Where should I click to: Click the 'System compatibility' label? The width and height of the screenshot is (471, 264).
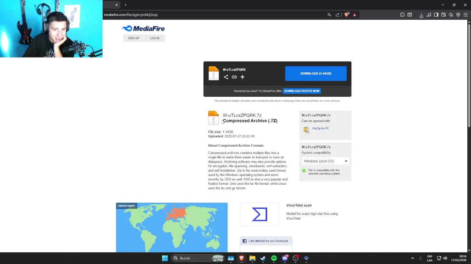(316, 153)
